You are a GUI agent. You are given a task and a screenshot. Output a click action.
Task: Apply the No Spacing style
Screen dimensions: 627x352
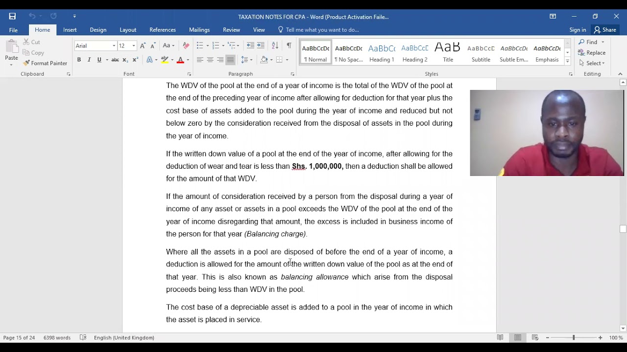coord(349,53)
